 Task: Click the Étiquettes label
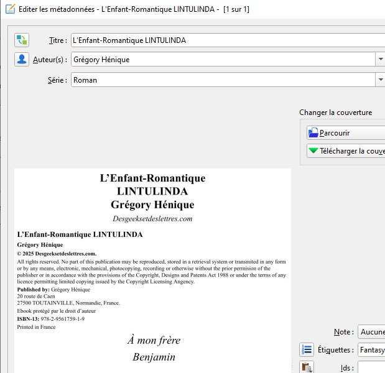pos(336,349)
